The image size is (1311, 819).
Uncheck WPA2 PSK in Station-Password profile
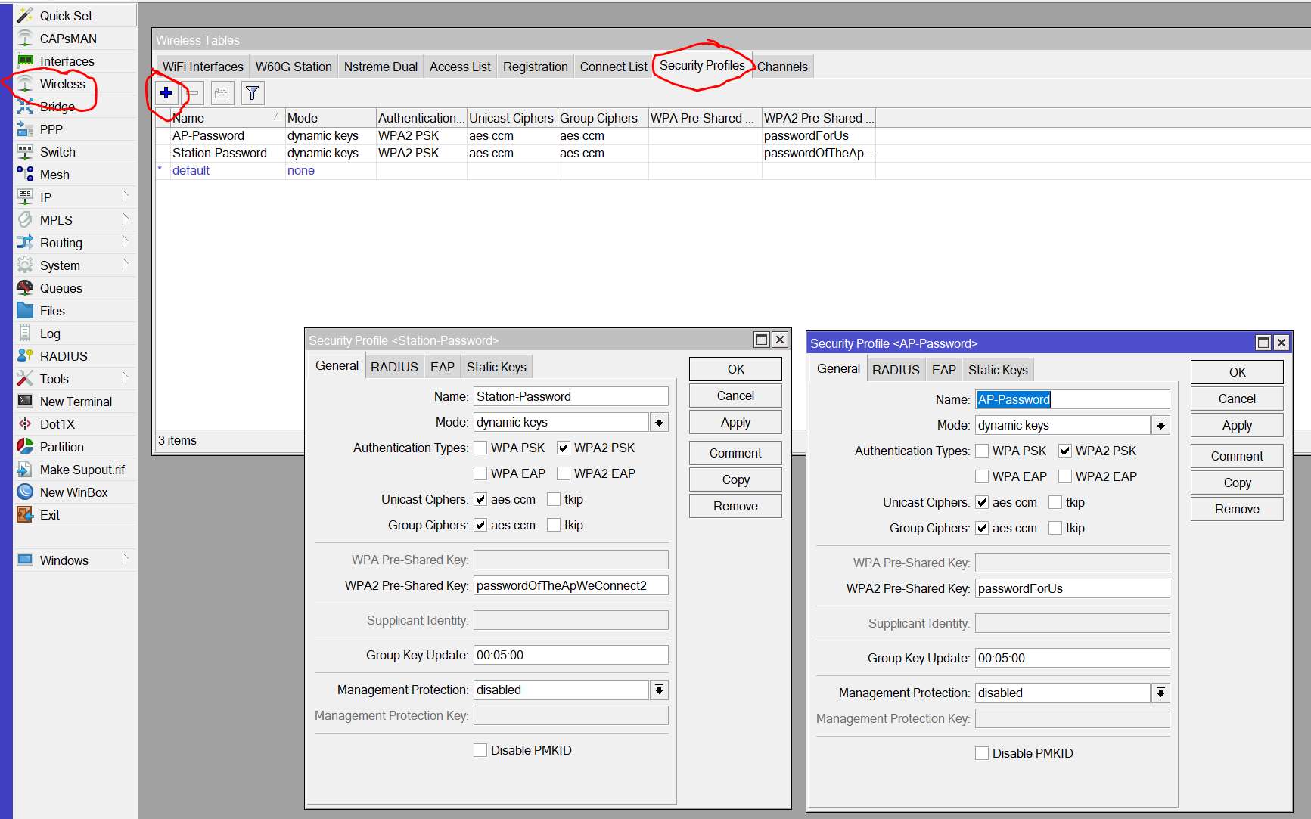pos(564,448)
